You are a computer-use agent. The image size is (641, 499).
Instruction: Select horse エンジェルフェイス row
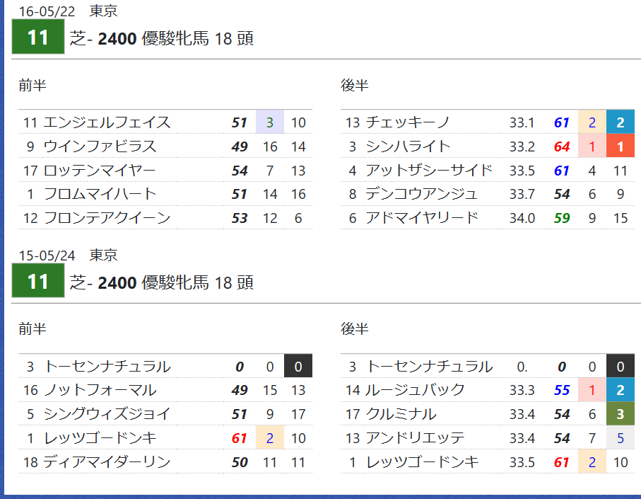[165, 122]
